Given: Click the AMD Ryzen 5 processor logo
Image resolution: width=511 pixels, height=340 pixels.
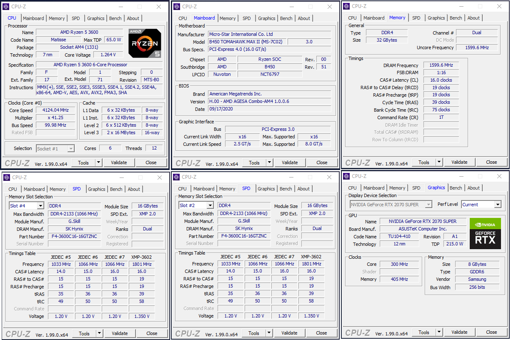Looking at the screenshot, I should tap(145, 43).
